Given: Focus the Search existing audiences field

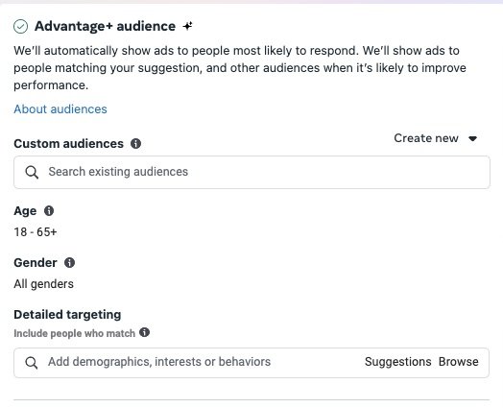Looking at the screenshot, I should [x=251, y=172].
